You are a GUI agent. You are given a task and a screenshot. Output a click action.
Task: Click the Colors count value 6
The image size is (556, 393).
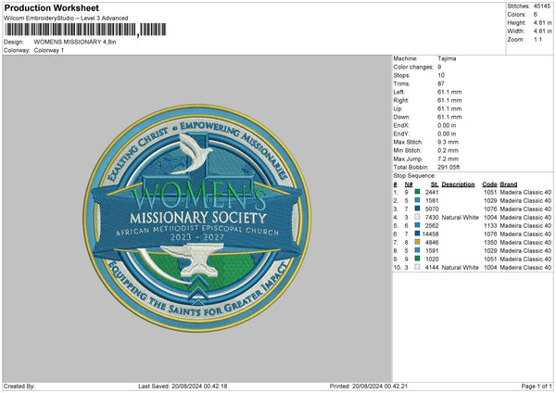tap(535, 15)
